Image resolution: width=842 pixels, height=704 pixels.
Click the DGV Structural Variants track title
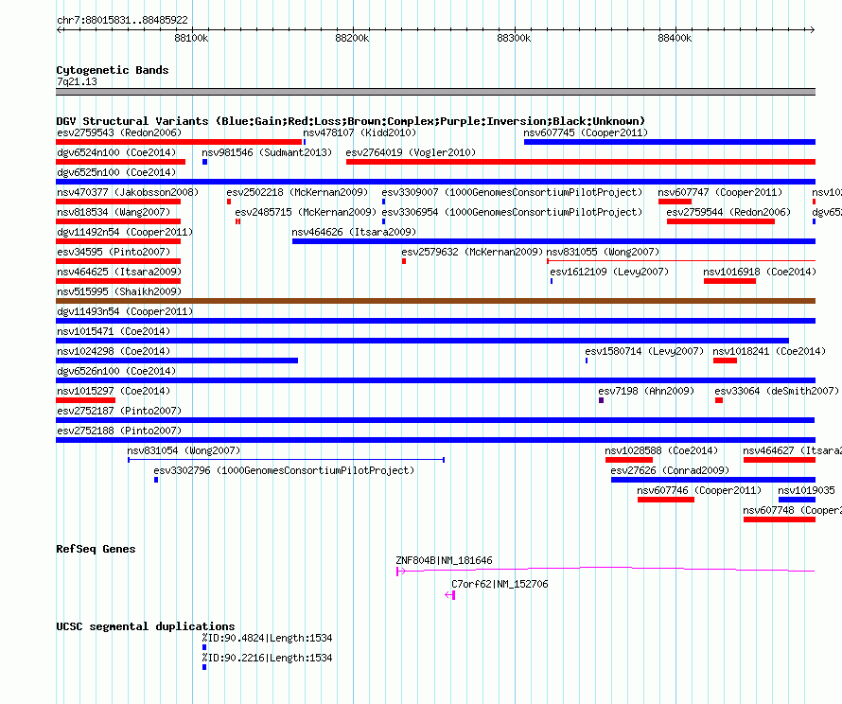tap(350, 121)
